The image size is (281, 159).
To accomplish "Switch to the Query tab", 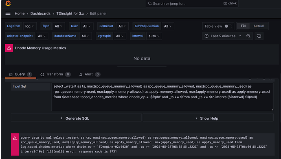I will 20,74.
